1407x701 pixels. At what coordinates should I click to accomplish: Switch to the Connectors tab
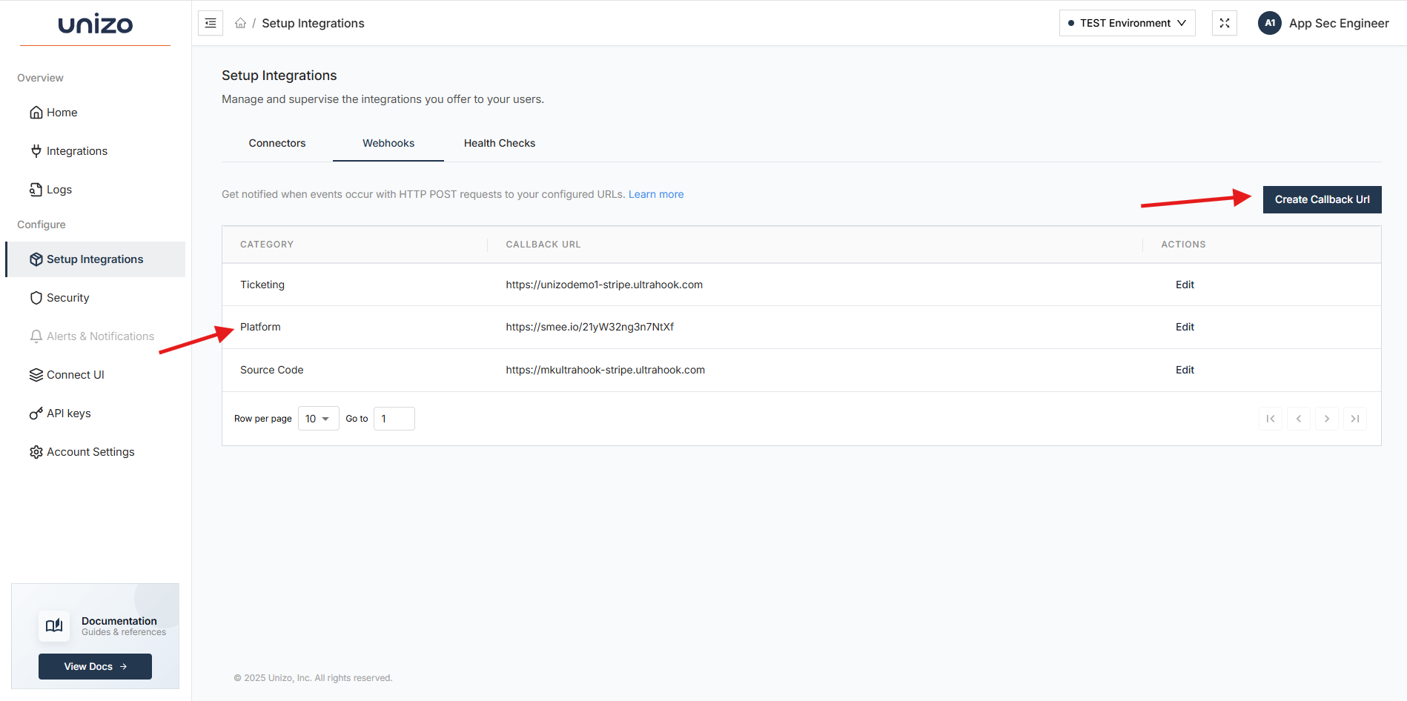tap(277, 143)
